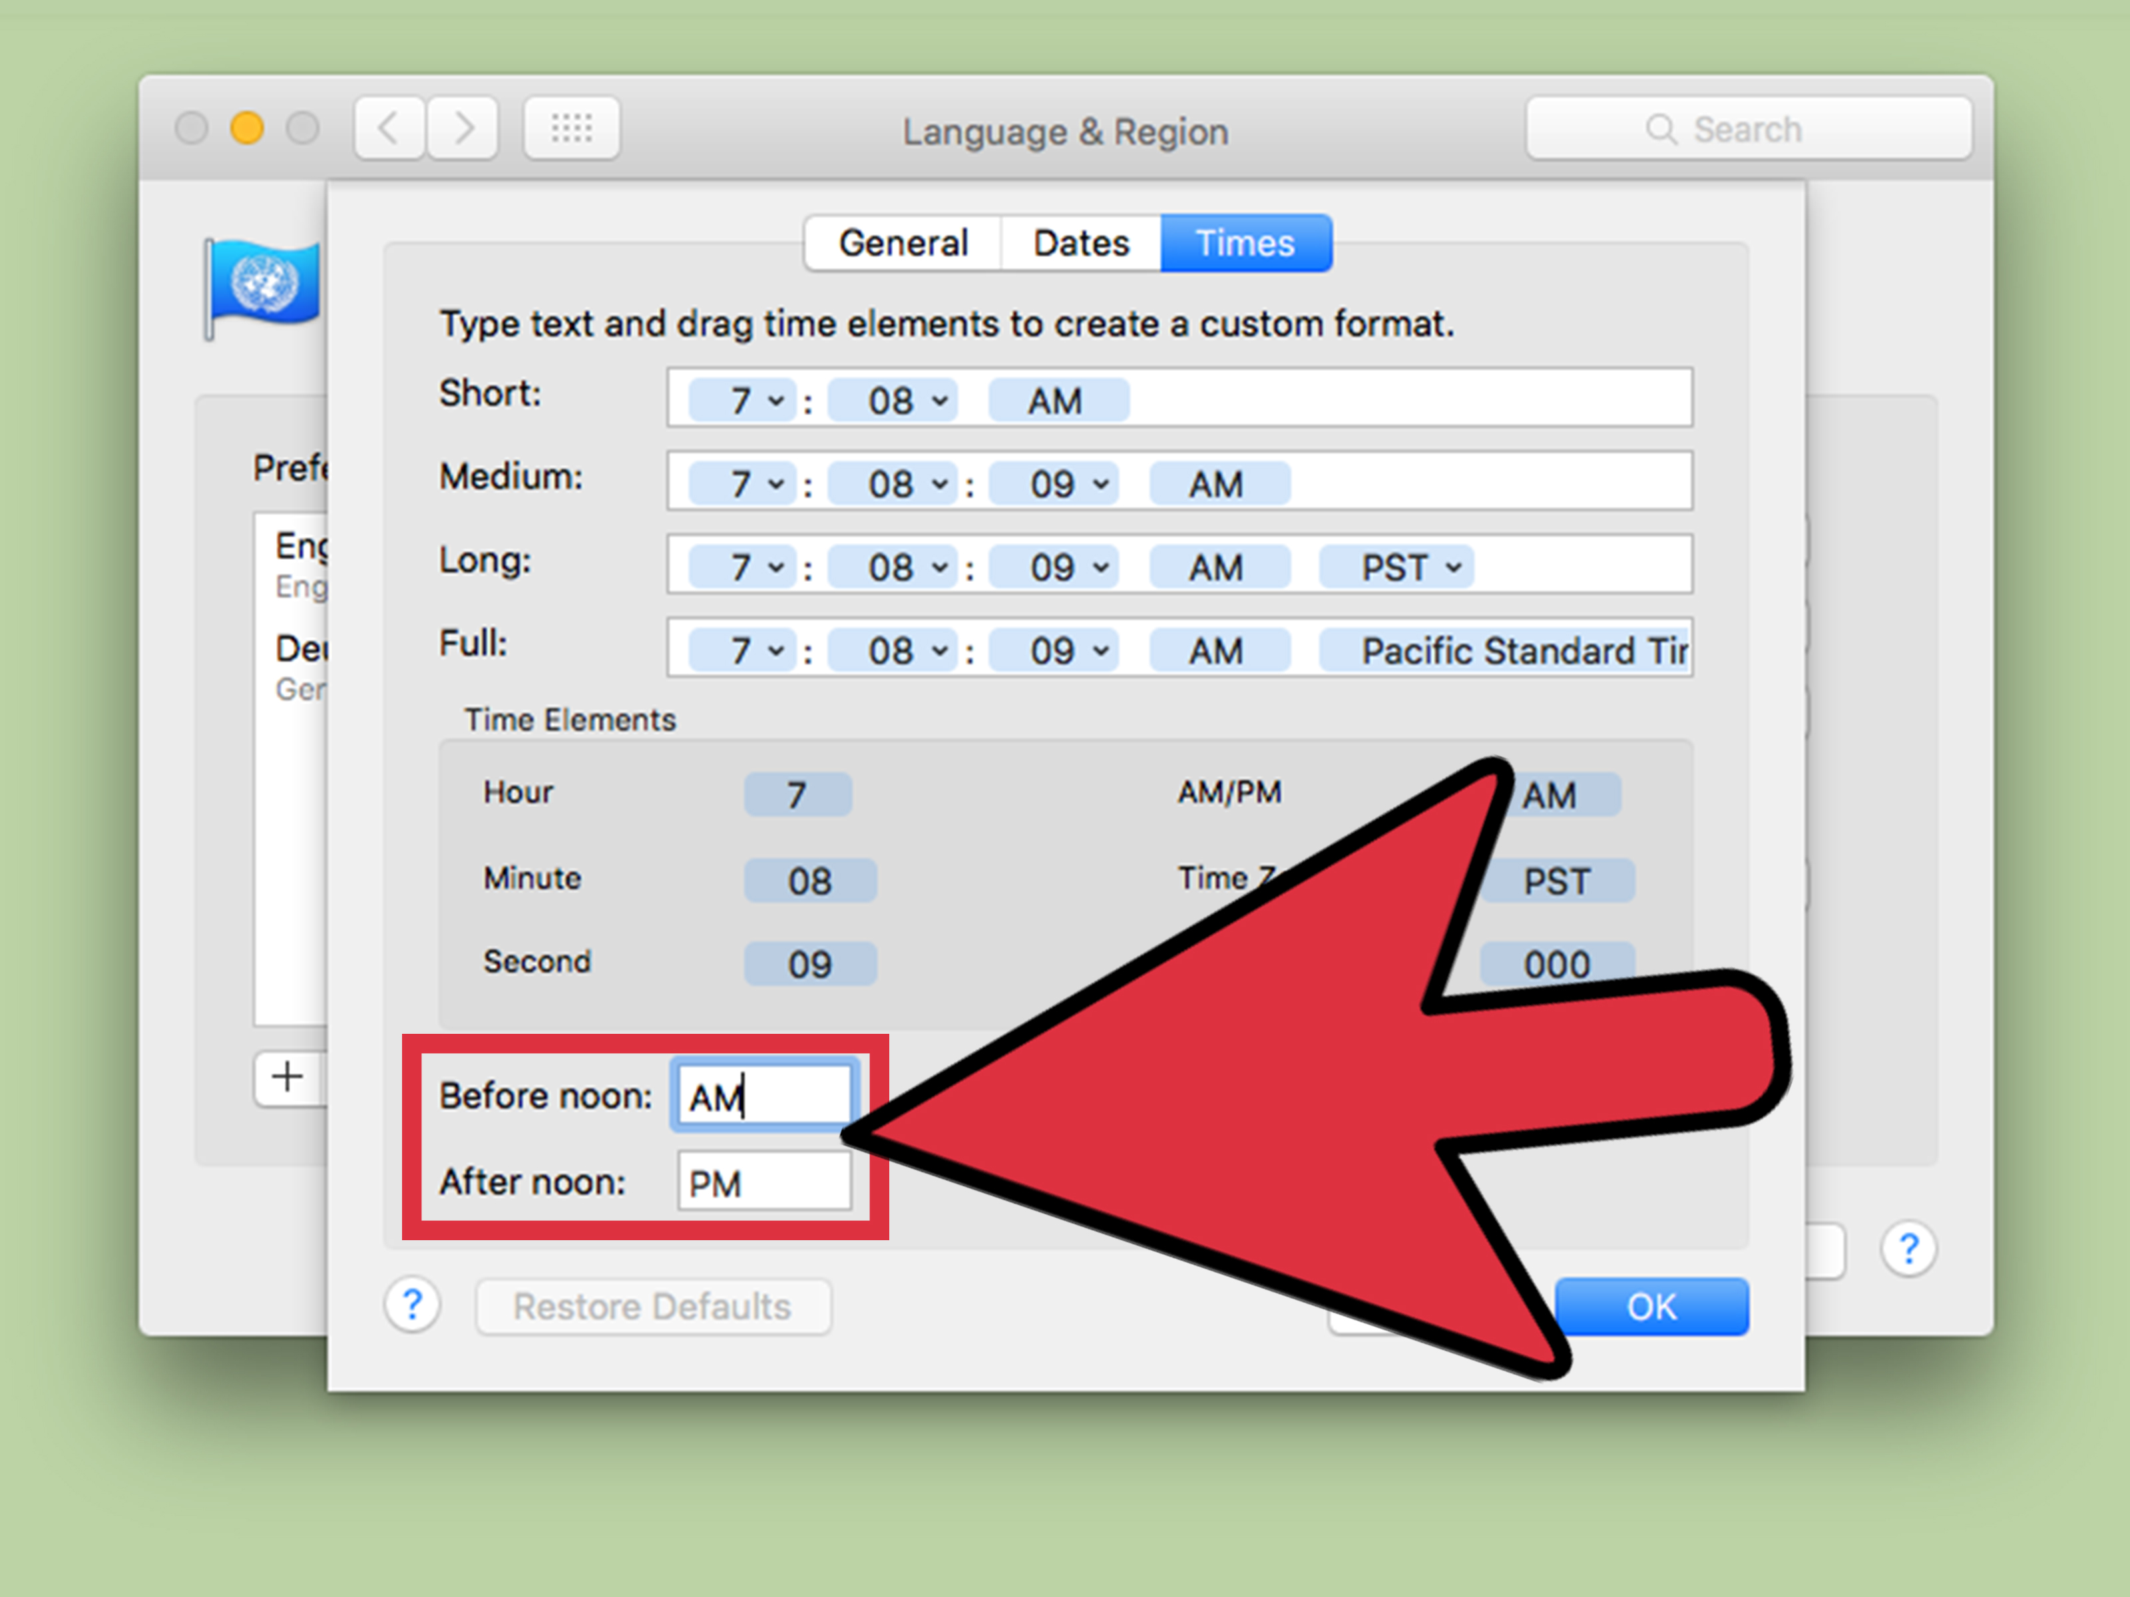Go forward with the right chevron button
The image size is (2130, 1597).
coord(463,127)
